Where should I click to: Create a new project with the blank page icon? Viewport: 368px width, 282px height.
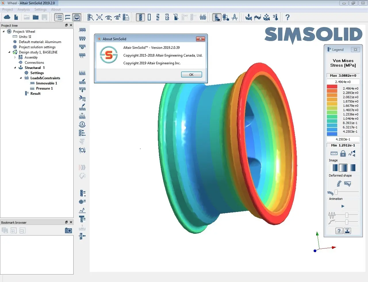[16, 17]
